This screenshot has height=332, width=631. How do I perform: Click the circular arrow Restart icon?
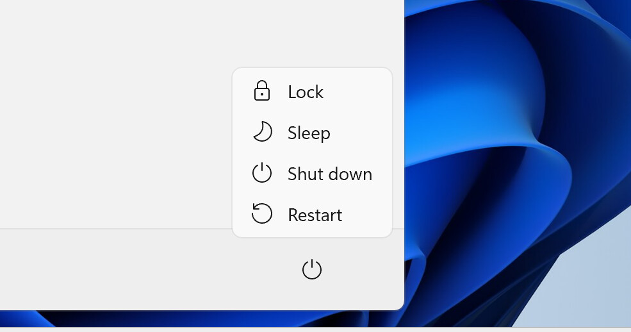[x=261, y=214]
